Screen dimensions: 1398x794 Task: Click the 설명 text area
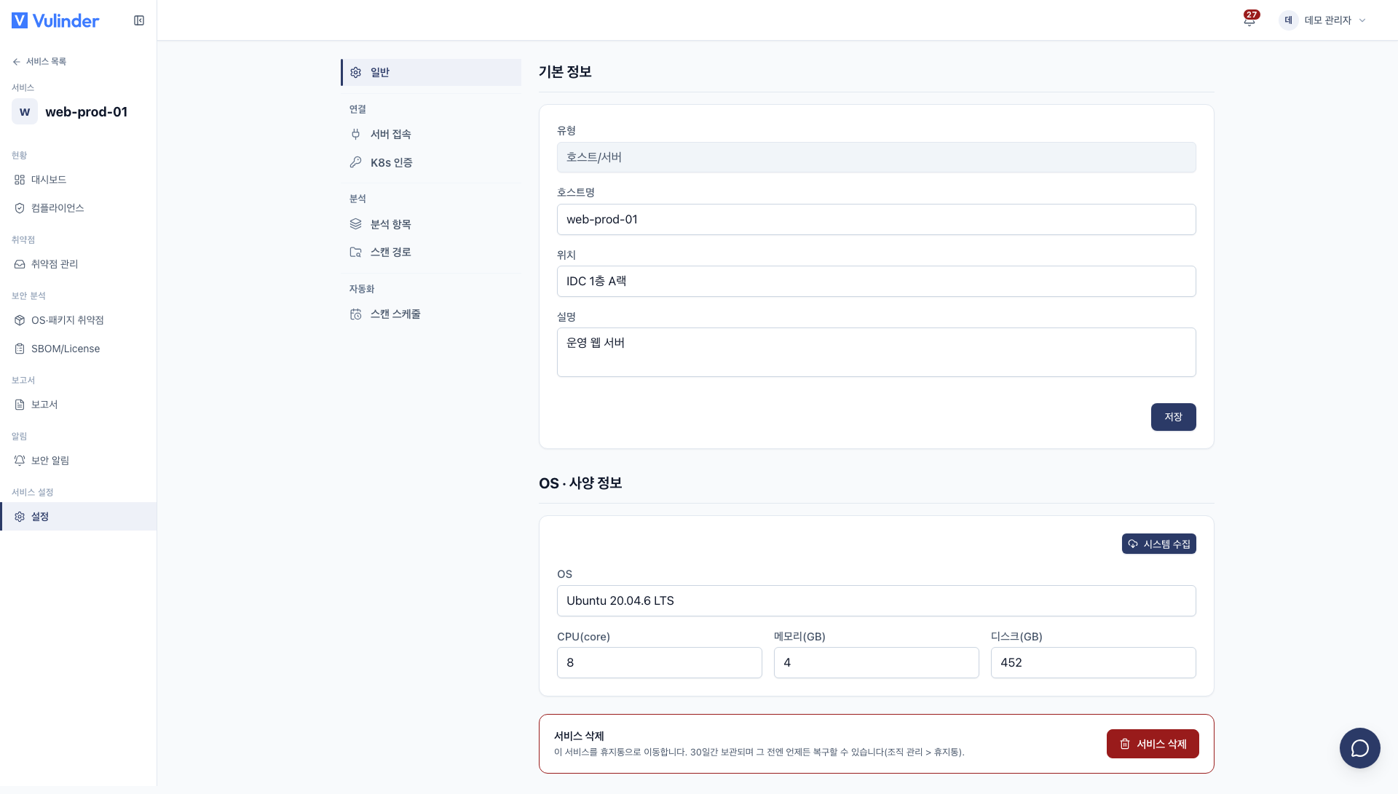876,352
